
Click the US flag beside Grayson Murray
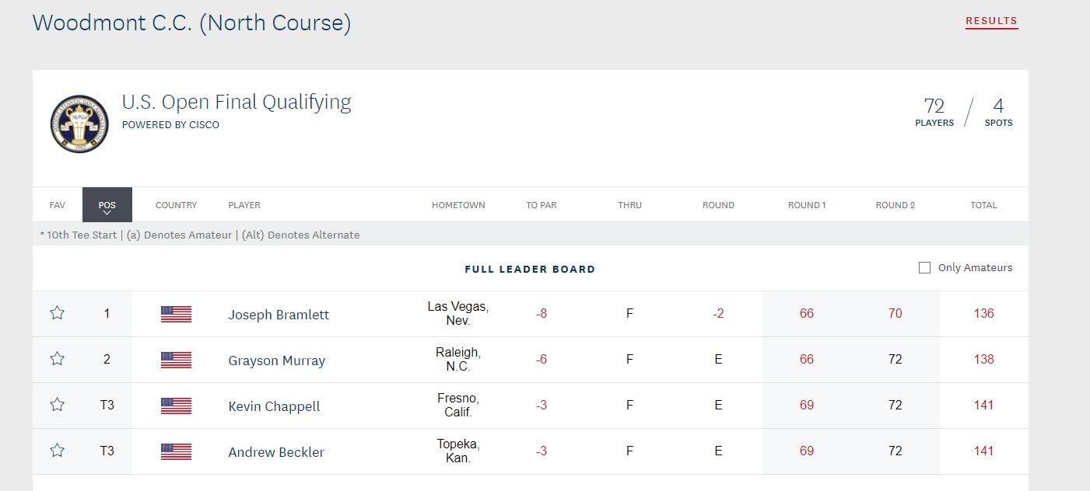176,360
